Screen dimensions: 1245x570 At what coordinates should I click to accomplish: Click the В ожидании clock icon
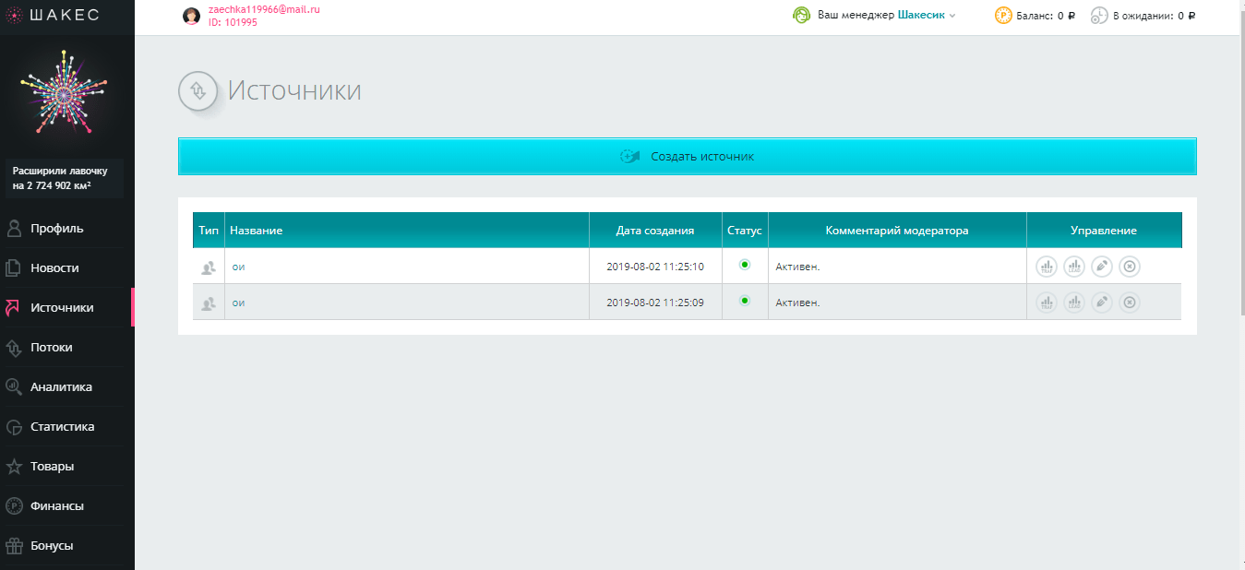[1099, 16]
